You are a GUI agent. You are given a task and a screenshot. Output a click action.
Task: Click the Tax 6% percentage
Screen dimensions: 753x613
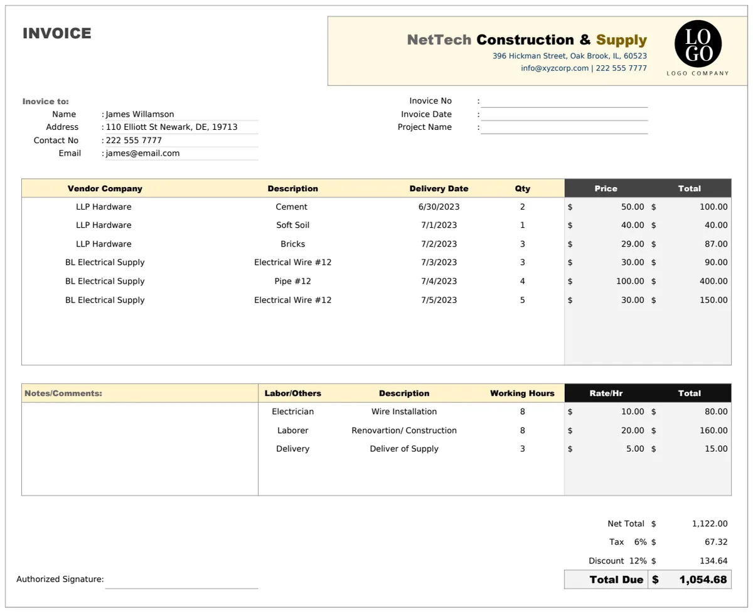click(640, 542)
